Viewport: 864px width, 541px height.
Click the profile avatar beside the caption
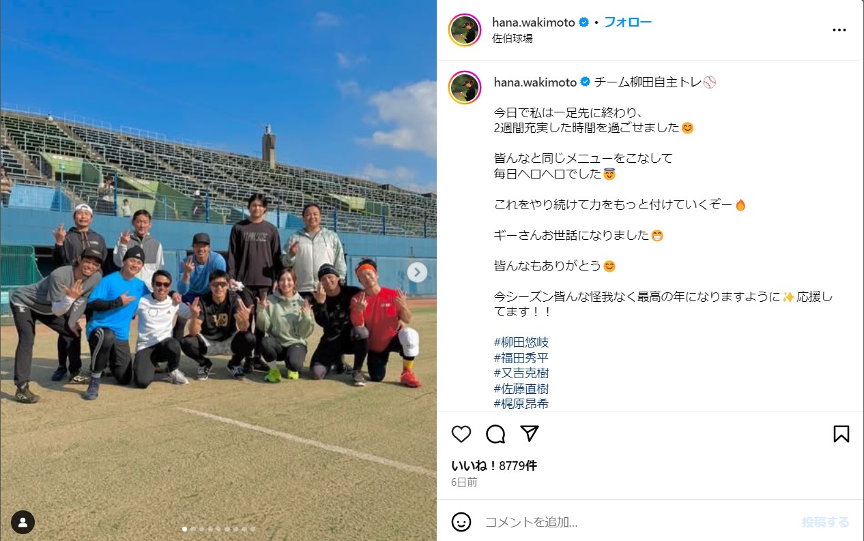tap(465, 87)
